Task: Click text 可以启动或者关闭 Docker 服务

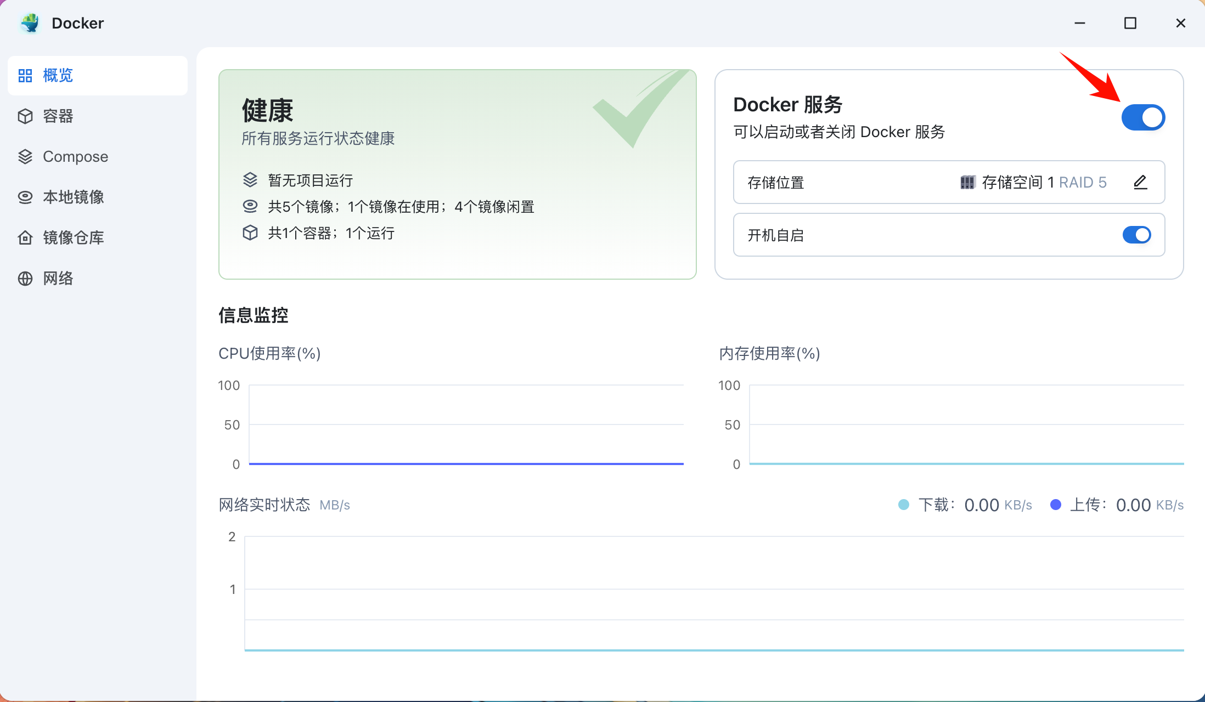Action: pos(839,132)
